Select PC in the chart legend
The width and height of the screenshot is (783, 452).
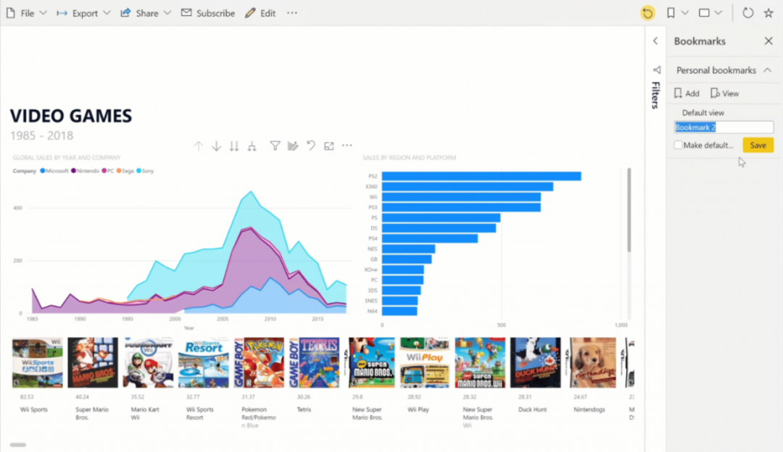tap(108, 171)
